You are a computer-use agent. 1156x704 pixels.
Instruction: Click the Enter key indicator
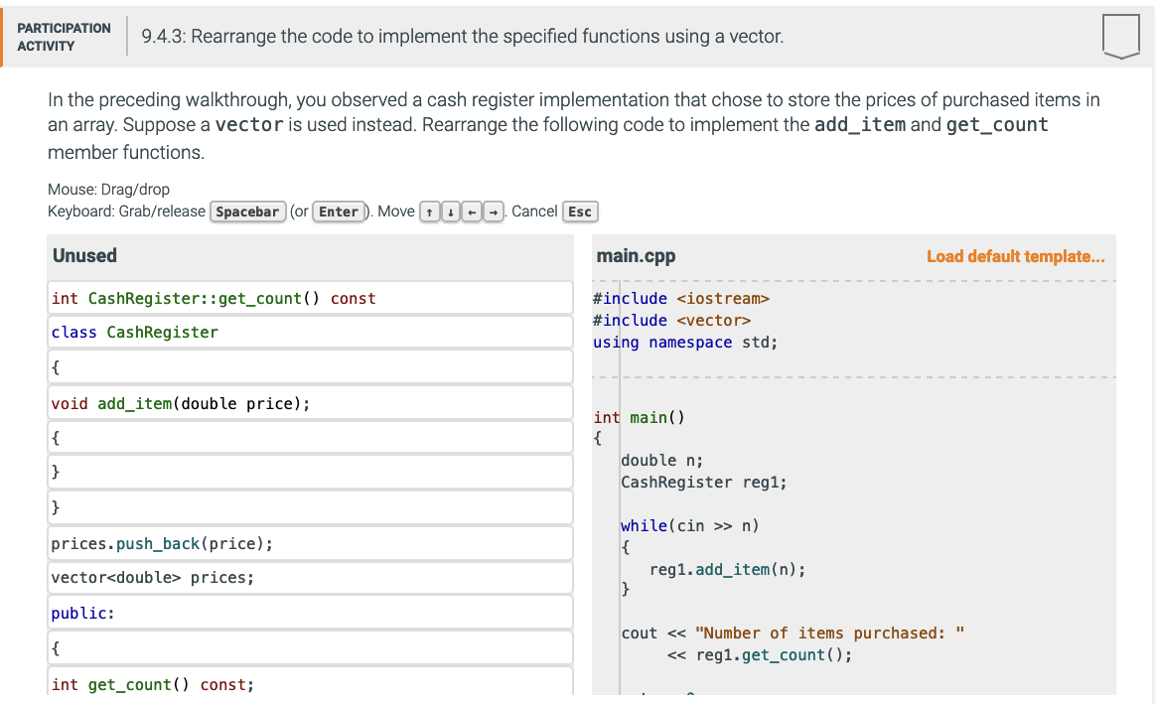tap(338, 211)
